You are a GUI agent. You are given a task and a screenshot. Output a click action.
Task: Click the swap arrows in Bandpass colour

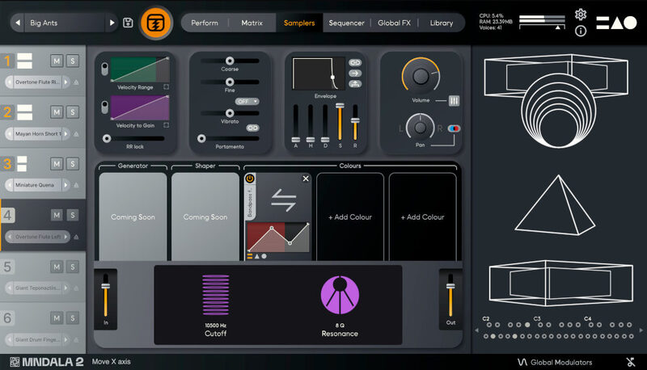[284, 200]
